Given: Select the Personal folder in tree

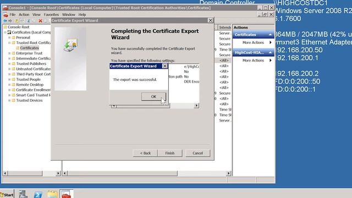Looking at the screenshot, I should point(23,37).
